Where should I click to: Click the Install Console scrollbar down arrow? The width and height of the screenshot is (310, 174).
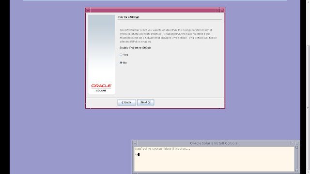(x=296, y=170)
